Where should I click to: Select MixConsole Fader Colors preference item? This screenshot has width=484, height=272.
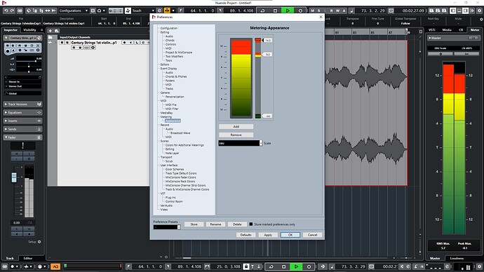pyautogui.click(x=180, y=177)
